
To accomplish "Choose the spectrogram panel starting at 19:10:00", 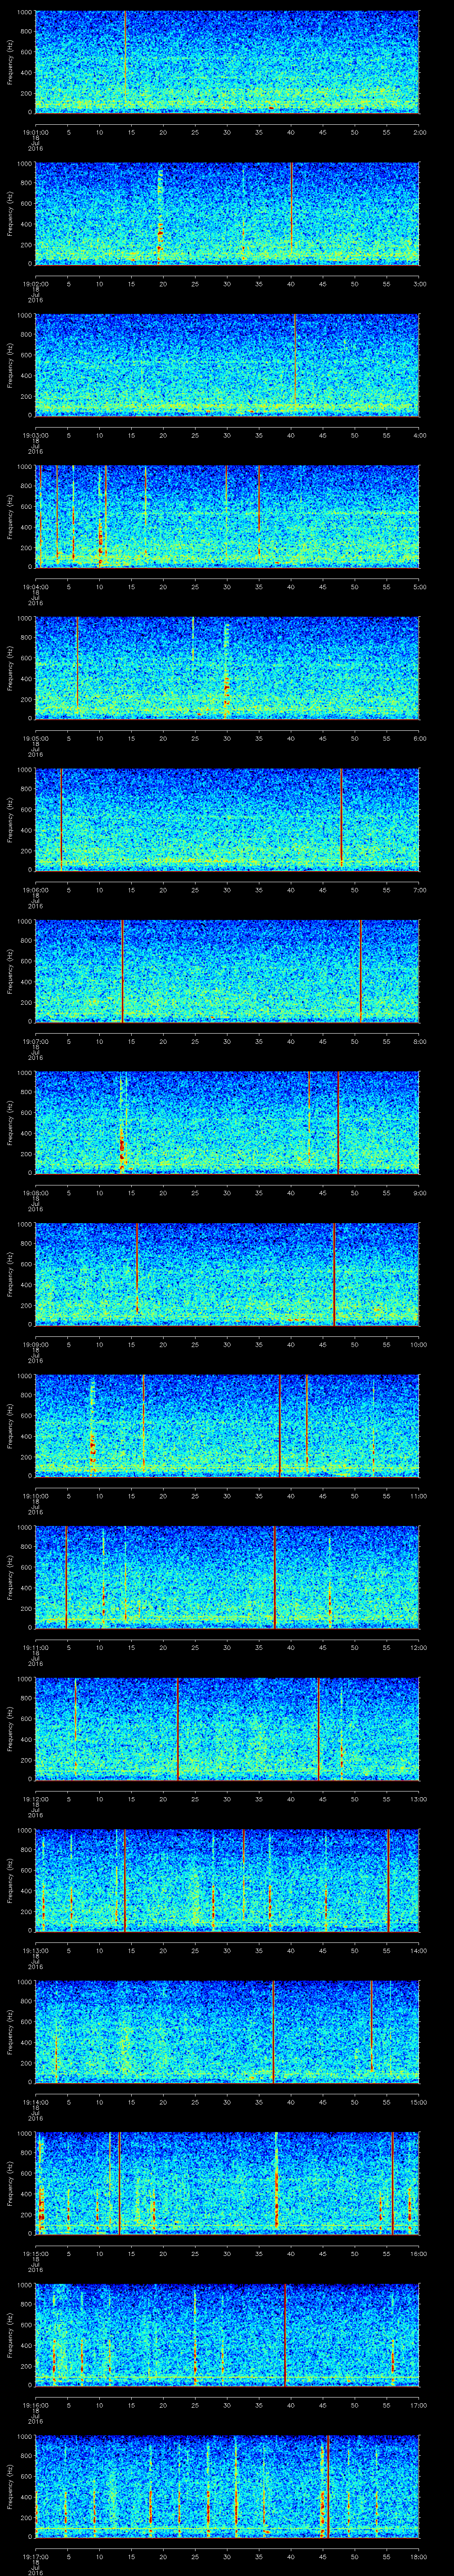I will click(x=227, y=1425).
